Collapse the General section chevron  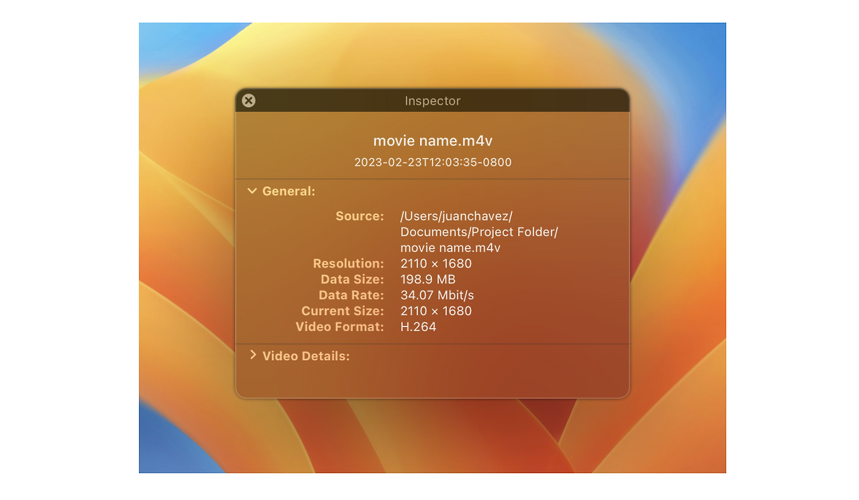(x=252, y=191)
